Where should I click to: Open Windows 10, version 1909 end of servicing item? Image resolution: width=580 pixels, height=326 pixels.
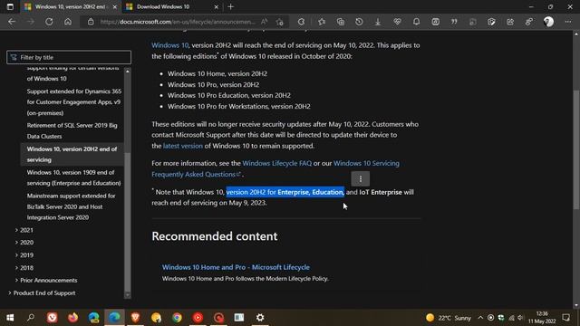pos(73,177)
